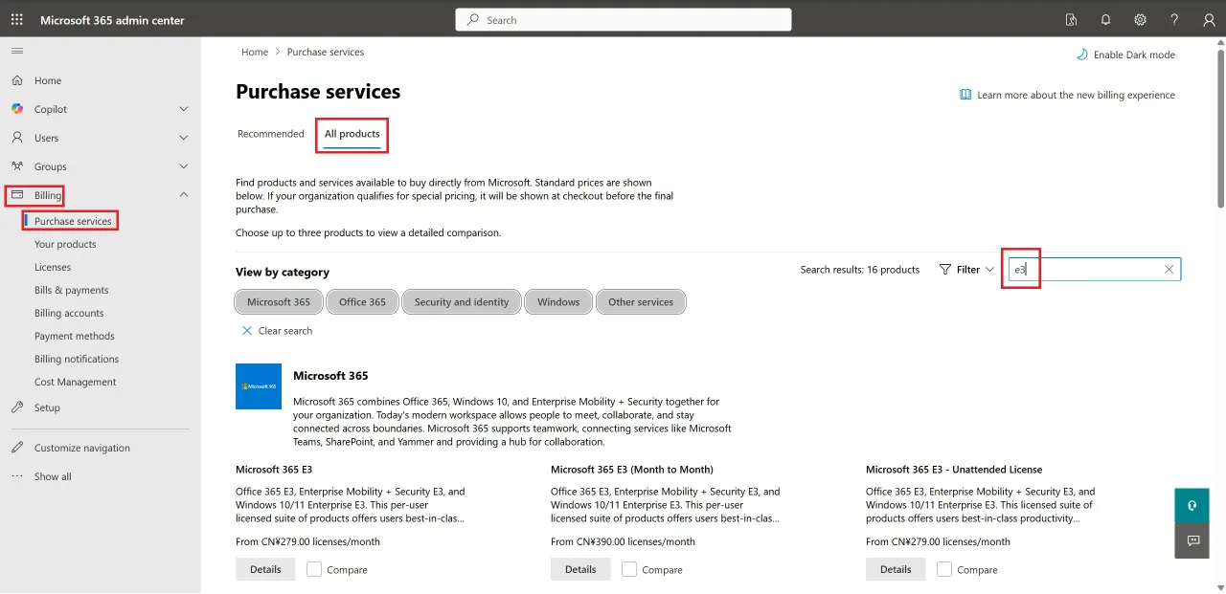Open the Filter dropdown
Viewport: 1226px width, 594px height.
point(966,270)
